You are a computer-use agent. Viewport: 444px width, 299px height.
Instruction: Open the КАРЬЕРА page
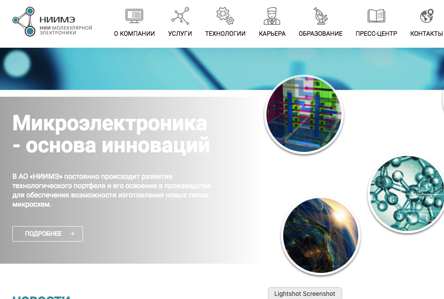tap(272, 33)
